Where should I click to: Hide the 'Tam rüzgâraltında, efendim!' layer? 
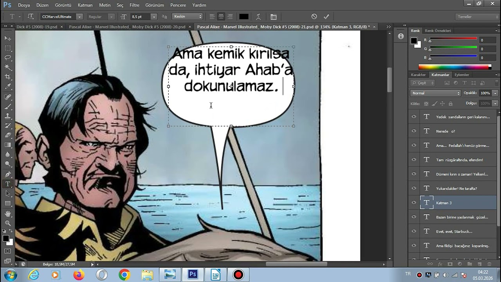coord(414,159)
